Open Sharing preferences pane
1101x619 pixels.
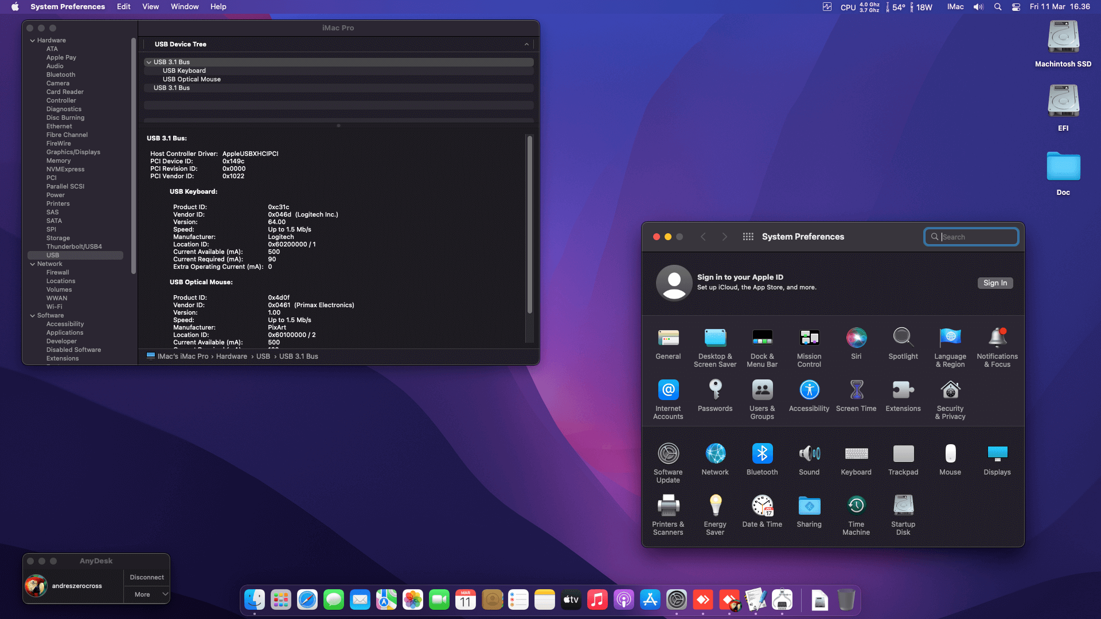[809, 512]
